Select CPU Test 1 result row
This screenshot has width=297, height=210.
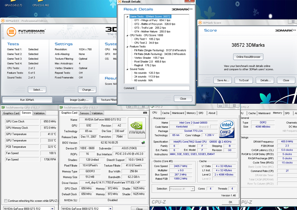tap(147, 39)
